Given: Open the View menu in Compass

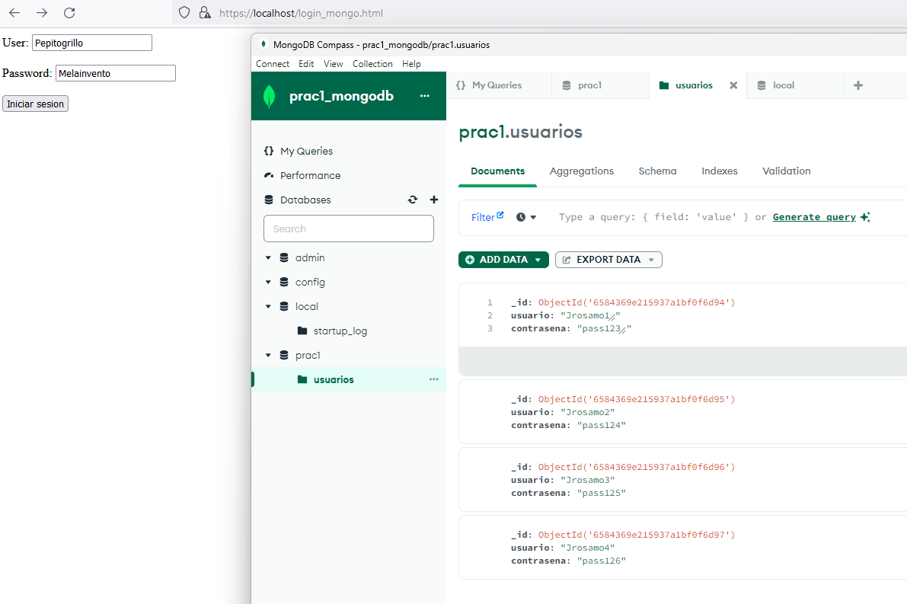Looking at the screenshot, I should tap(334, 64).
